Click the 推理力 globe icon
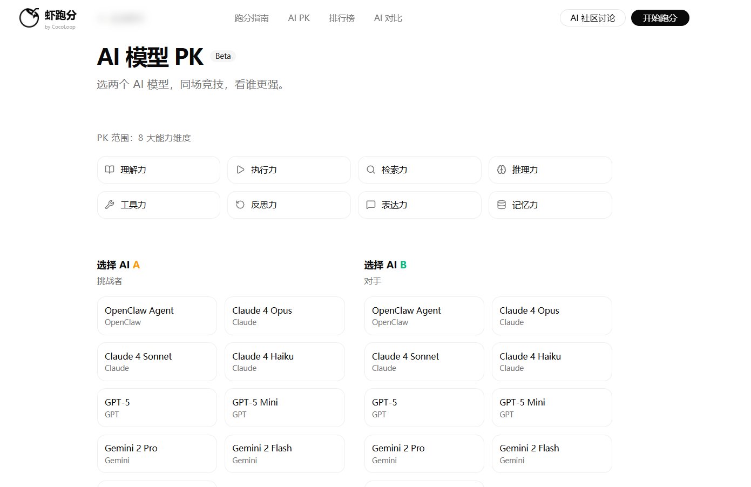 (x=501, y=170)
